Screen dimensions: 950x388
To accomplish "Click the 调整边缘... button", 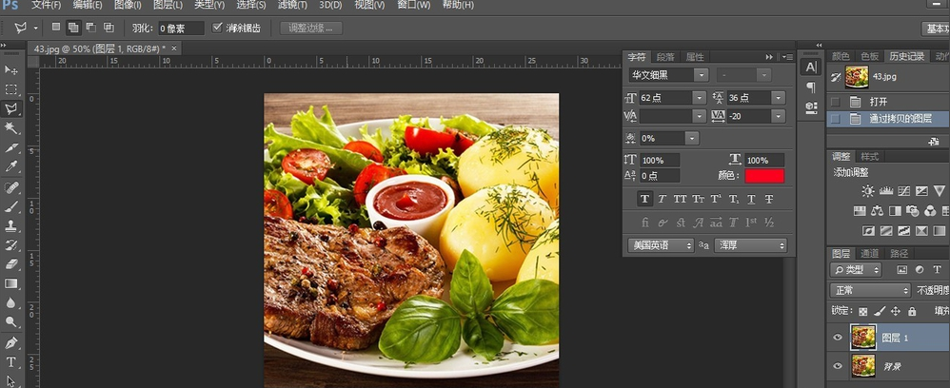I will [311, 28].
